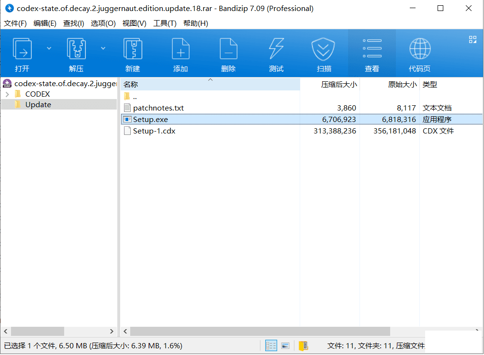Click the Delete (删除) toolbar icon
This screenshot has width=484, height=355.
click(228, 49)
